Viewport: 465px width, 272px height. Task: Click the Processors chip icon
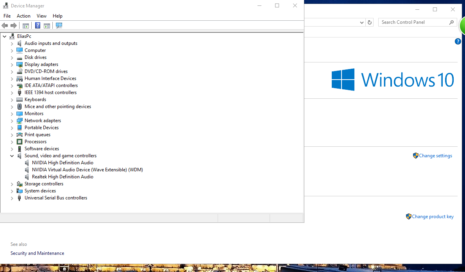tap(20, 142)
